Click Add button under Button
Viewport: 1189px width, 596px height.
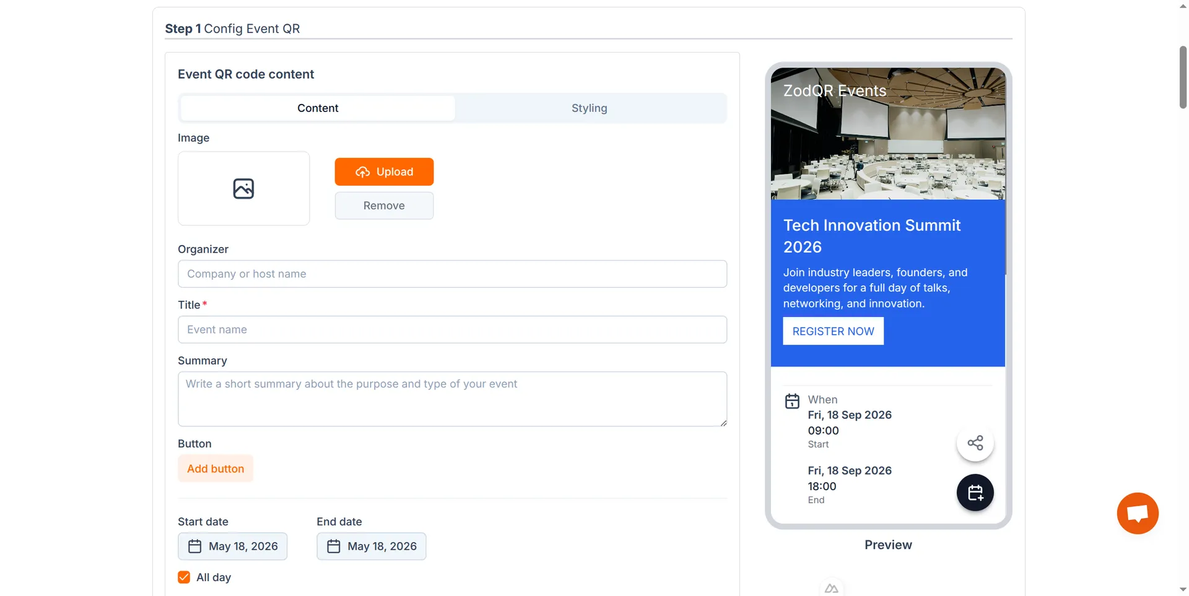(x=216, y=469)
